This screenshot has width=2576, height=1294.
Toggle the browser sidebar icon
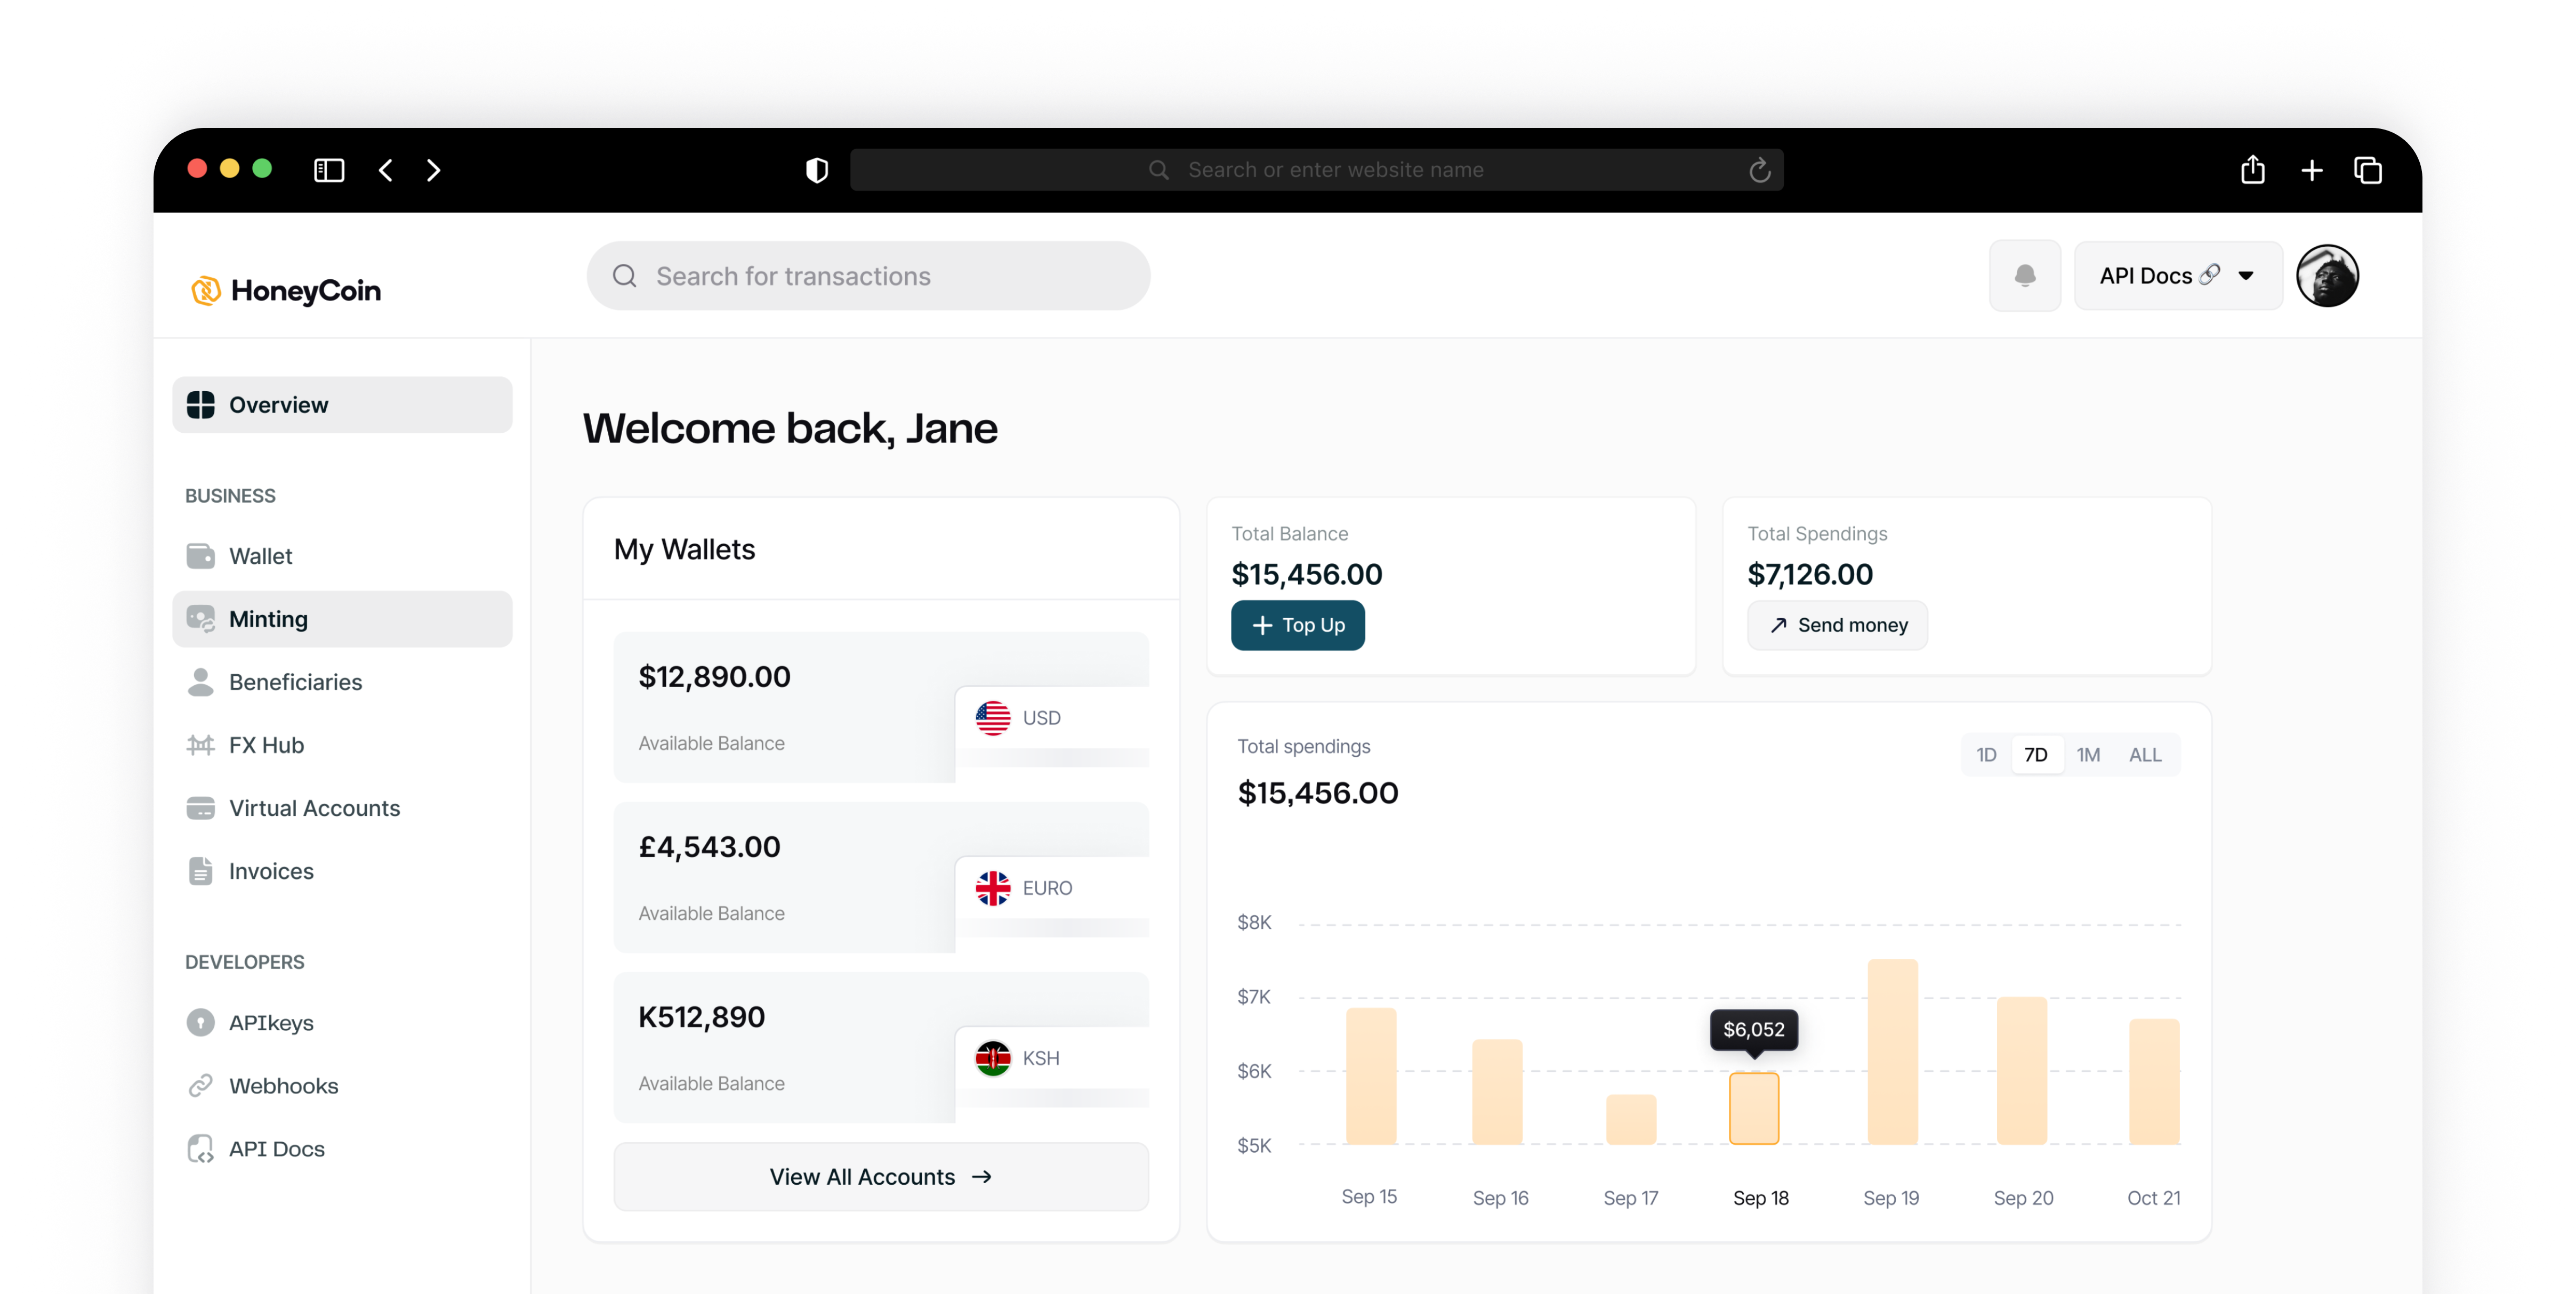[329, 170]
